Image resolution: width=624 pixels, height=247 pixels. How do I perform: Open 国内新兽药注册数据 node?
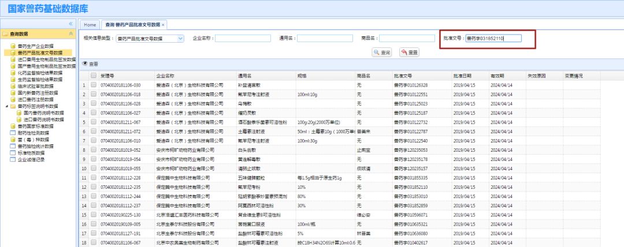pos(38,93)
